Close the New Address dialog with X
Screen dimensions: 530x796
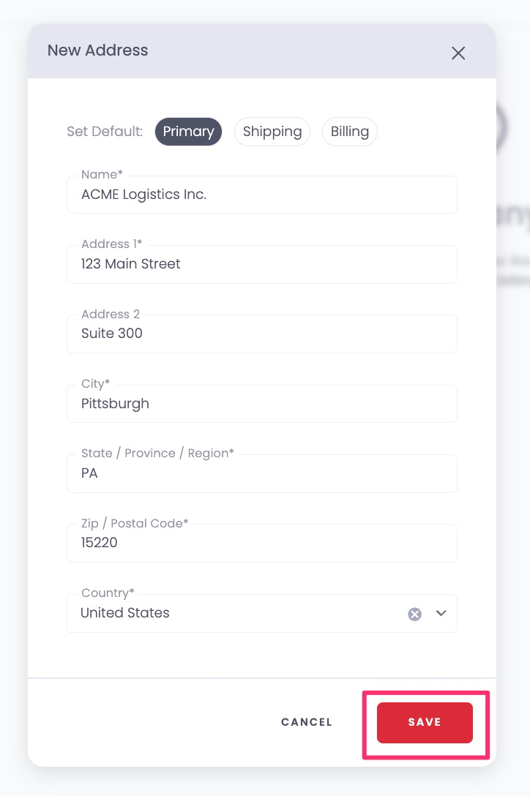(x=458, y=53)
